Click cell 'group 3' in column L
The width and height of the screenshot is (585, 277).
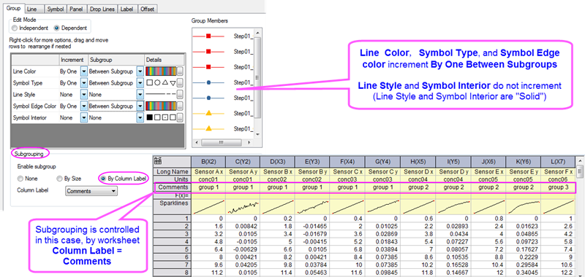558,187
